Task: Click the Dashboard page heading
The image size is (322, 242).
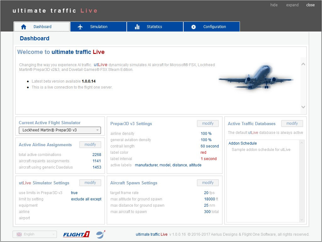Action: (35, 38)
